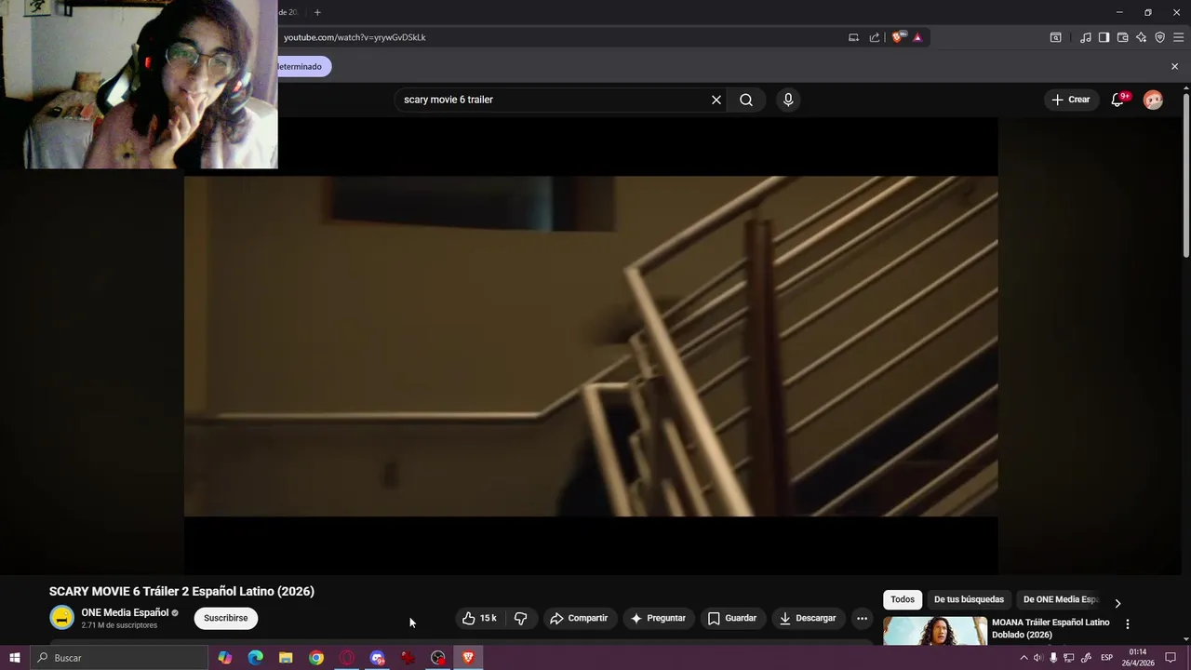Open the volume control in system tray

pyautogui.click(x=1038, y=658)
